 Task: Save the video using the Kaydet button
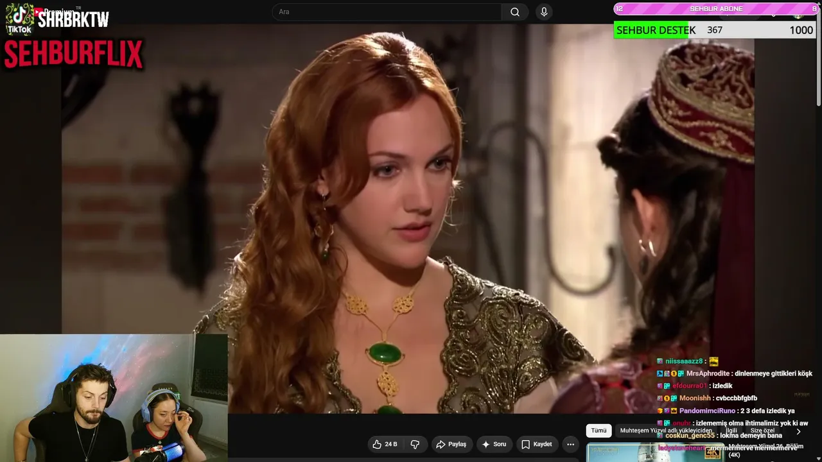(x=536, y=444)
